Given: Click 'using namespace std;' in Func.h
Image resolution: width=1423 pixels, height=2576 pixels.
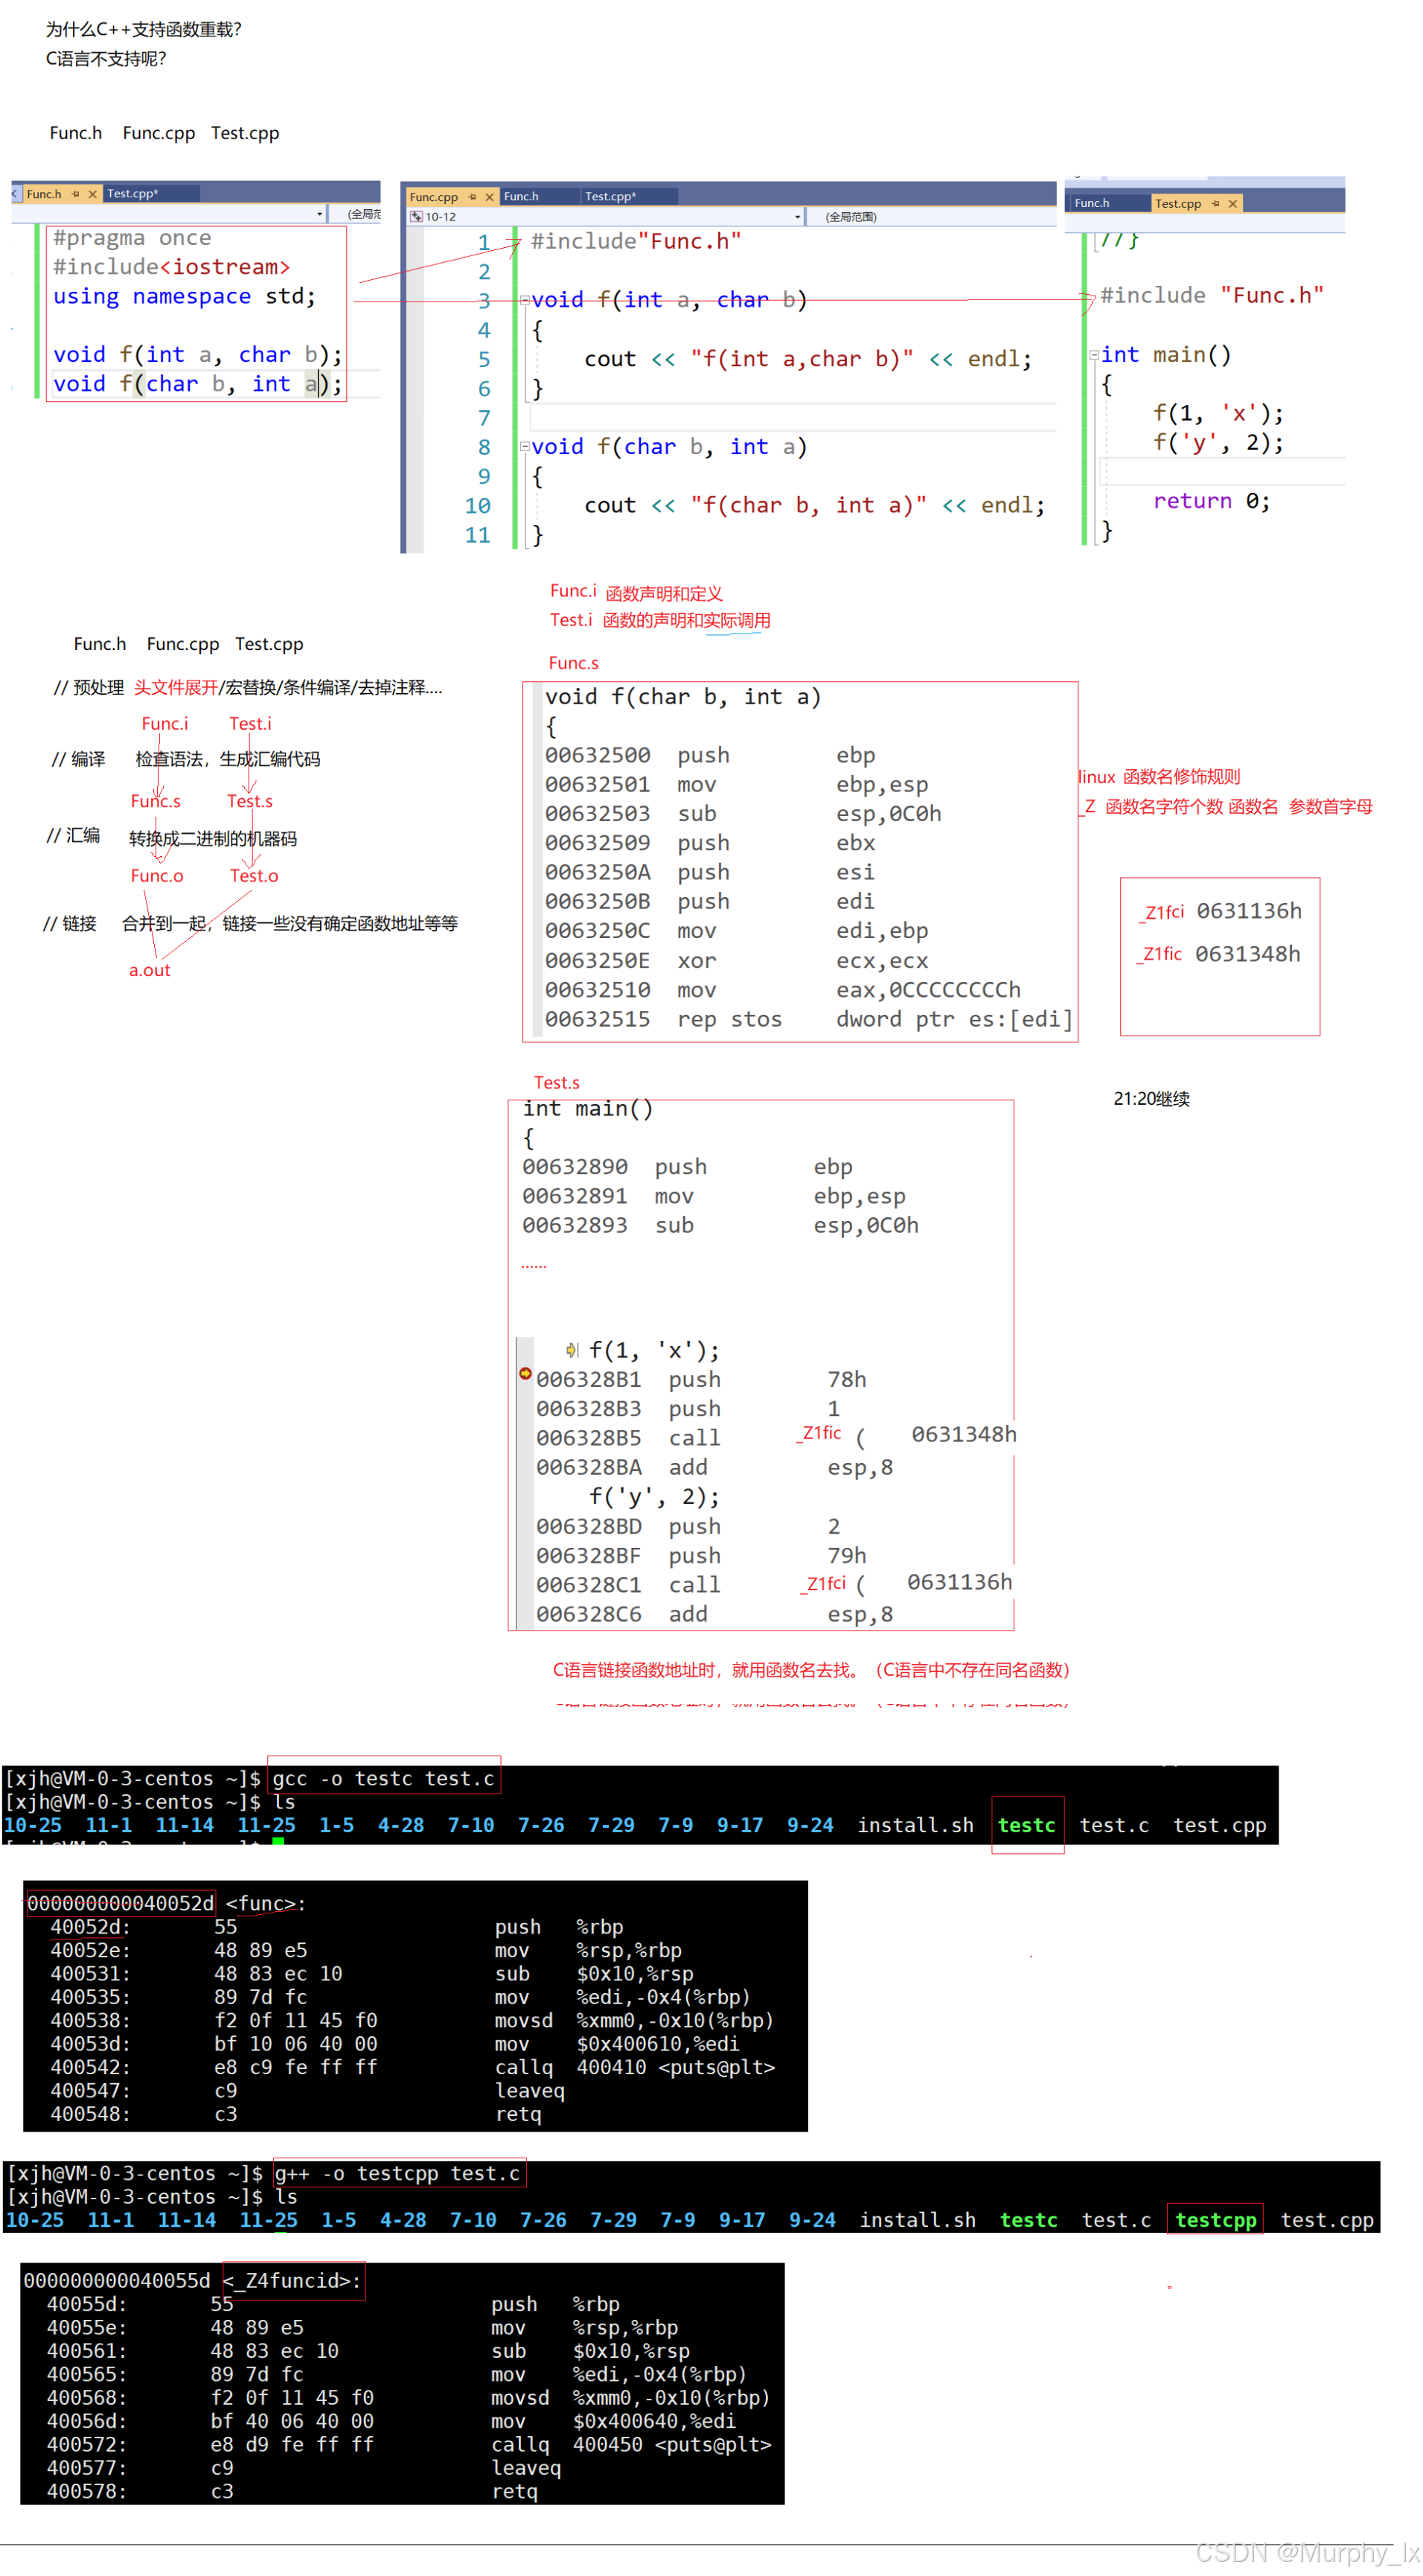Looking at the screenshot, I should pos(184,296).
